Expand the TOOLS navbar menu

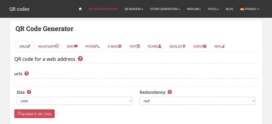pos(213,9)
